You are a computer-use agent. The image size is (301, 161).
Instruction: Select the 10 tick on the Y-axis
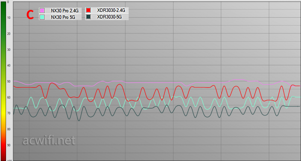tap(9, 18)
